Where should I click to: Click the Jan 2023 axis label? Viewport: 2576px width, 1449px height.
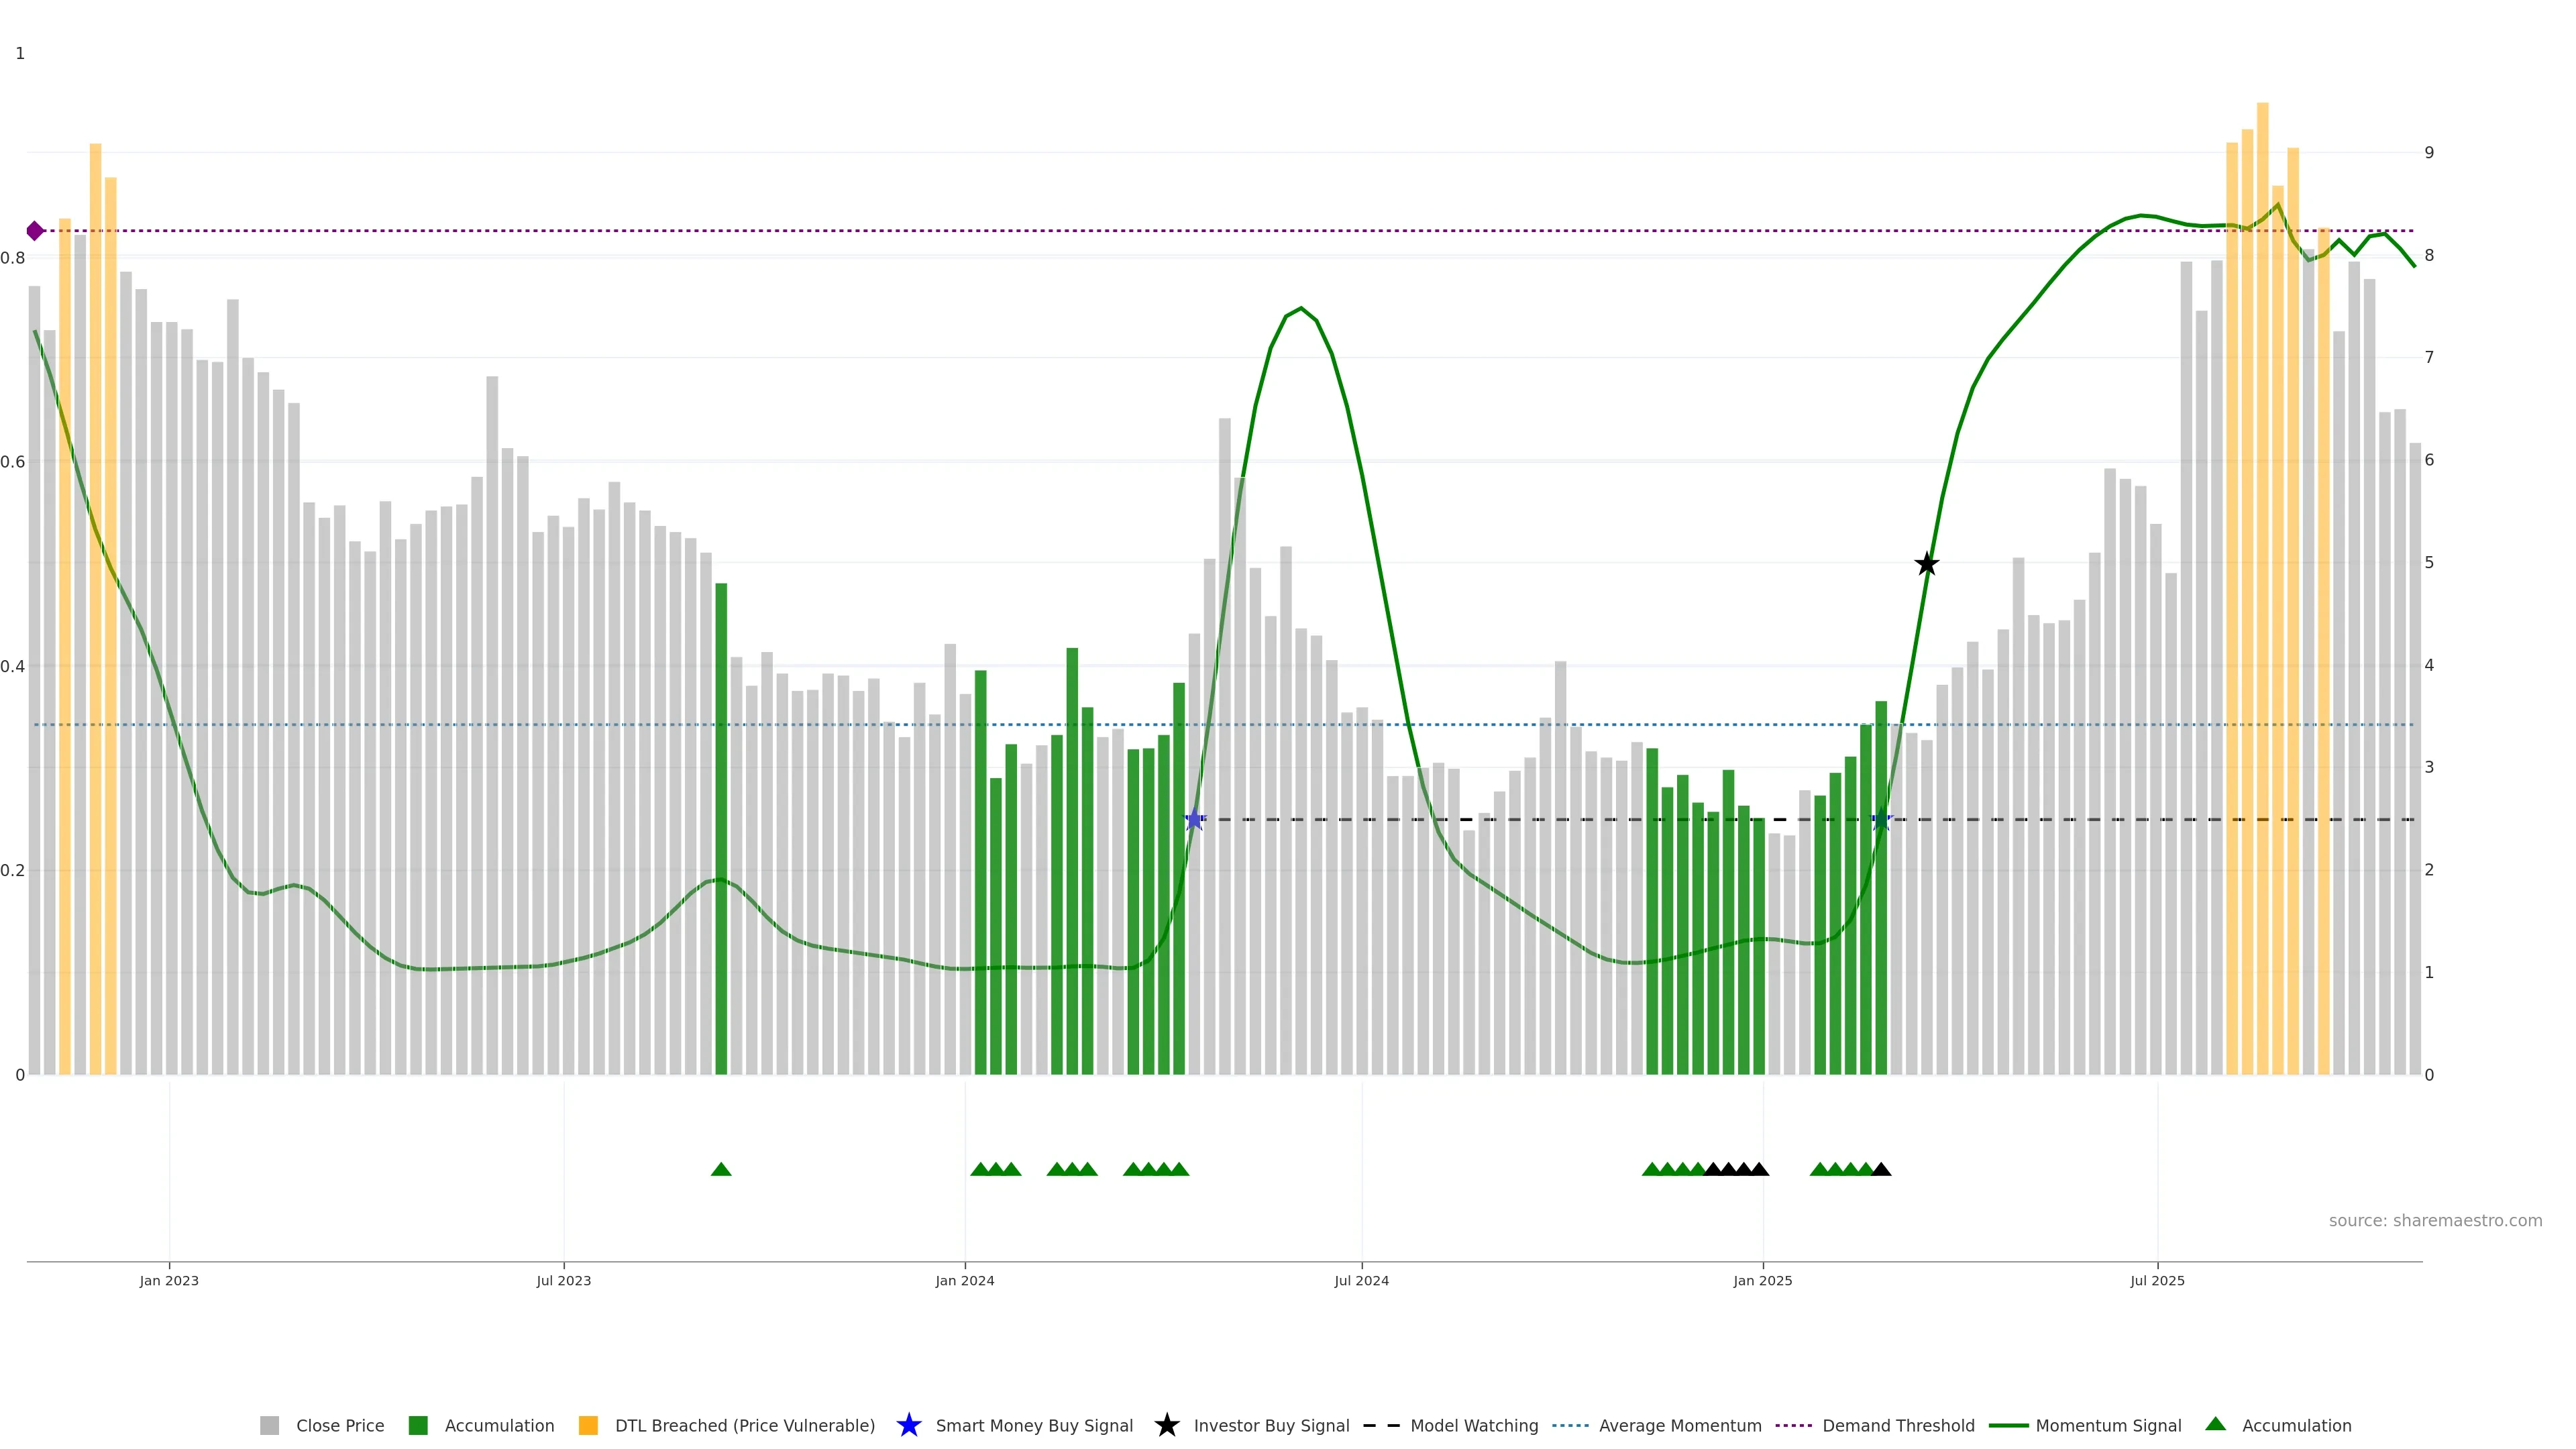tap(169, 1280)
